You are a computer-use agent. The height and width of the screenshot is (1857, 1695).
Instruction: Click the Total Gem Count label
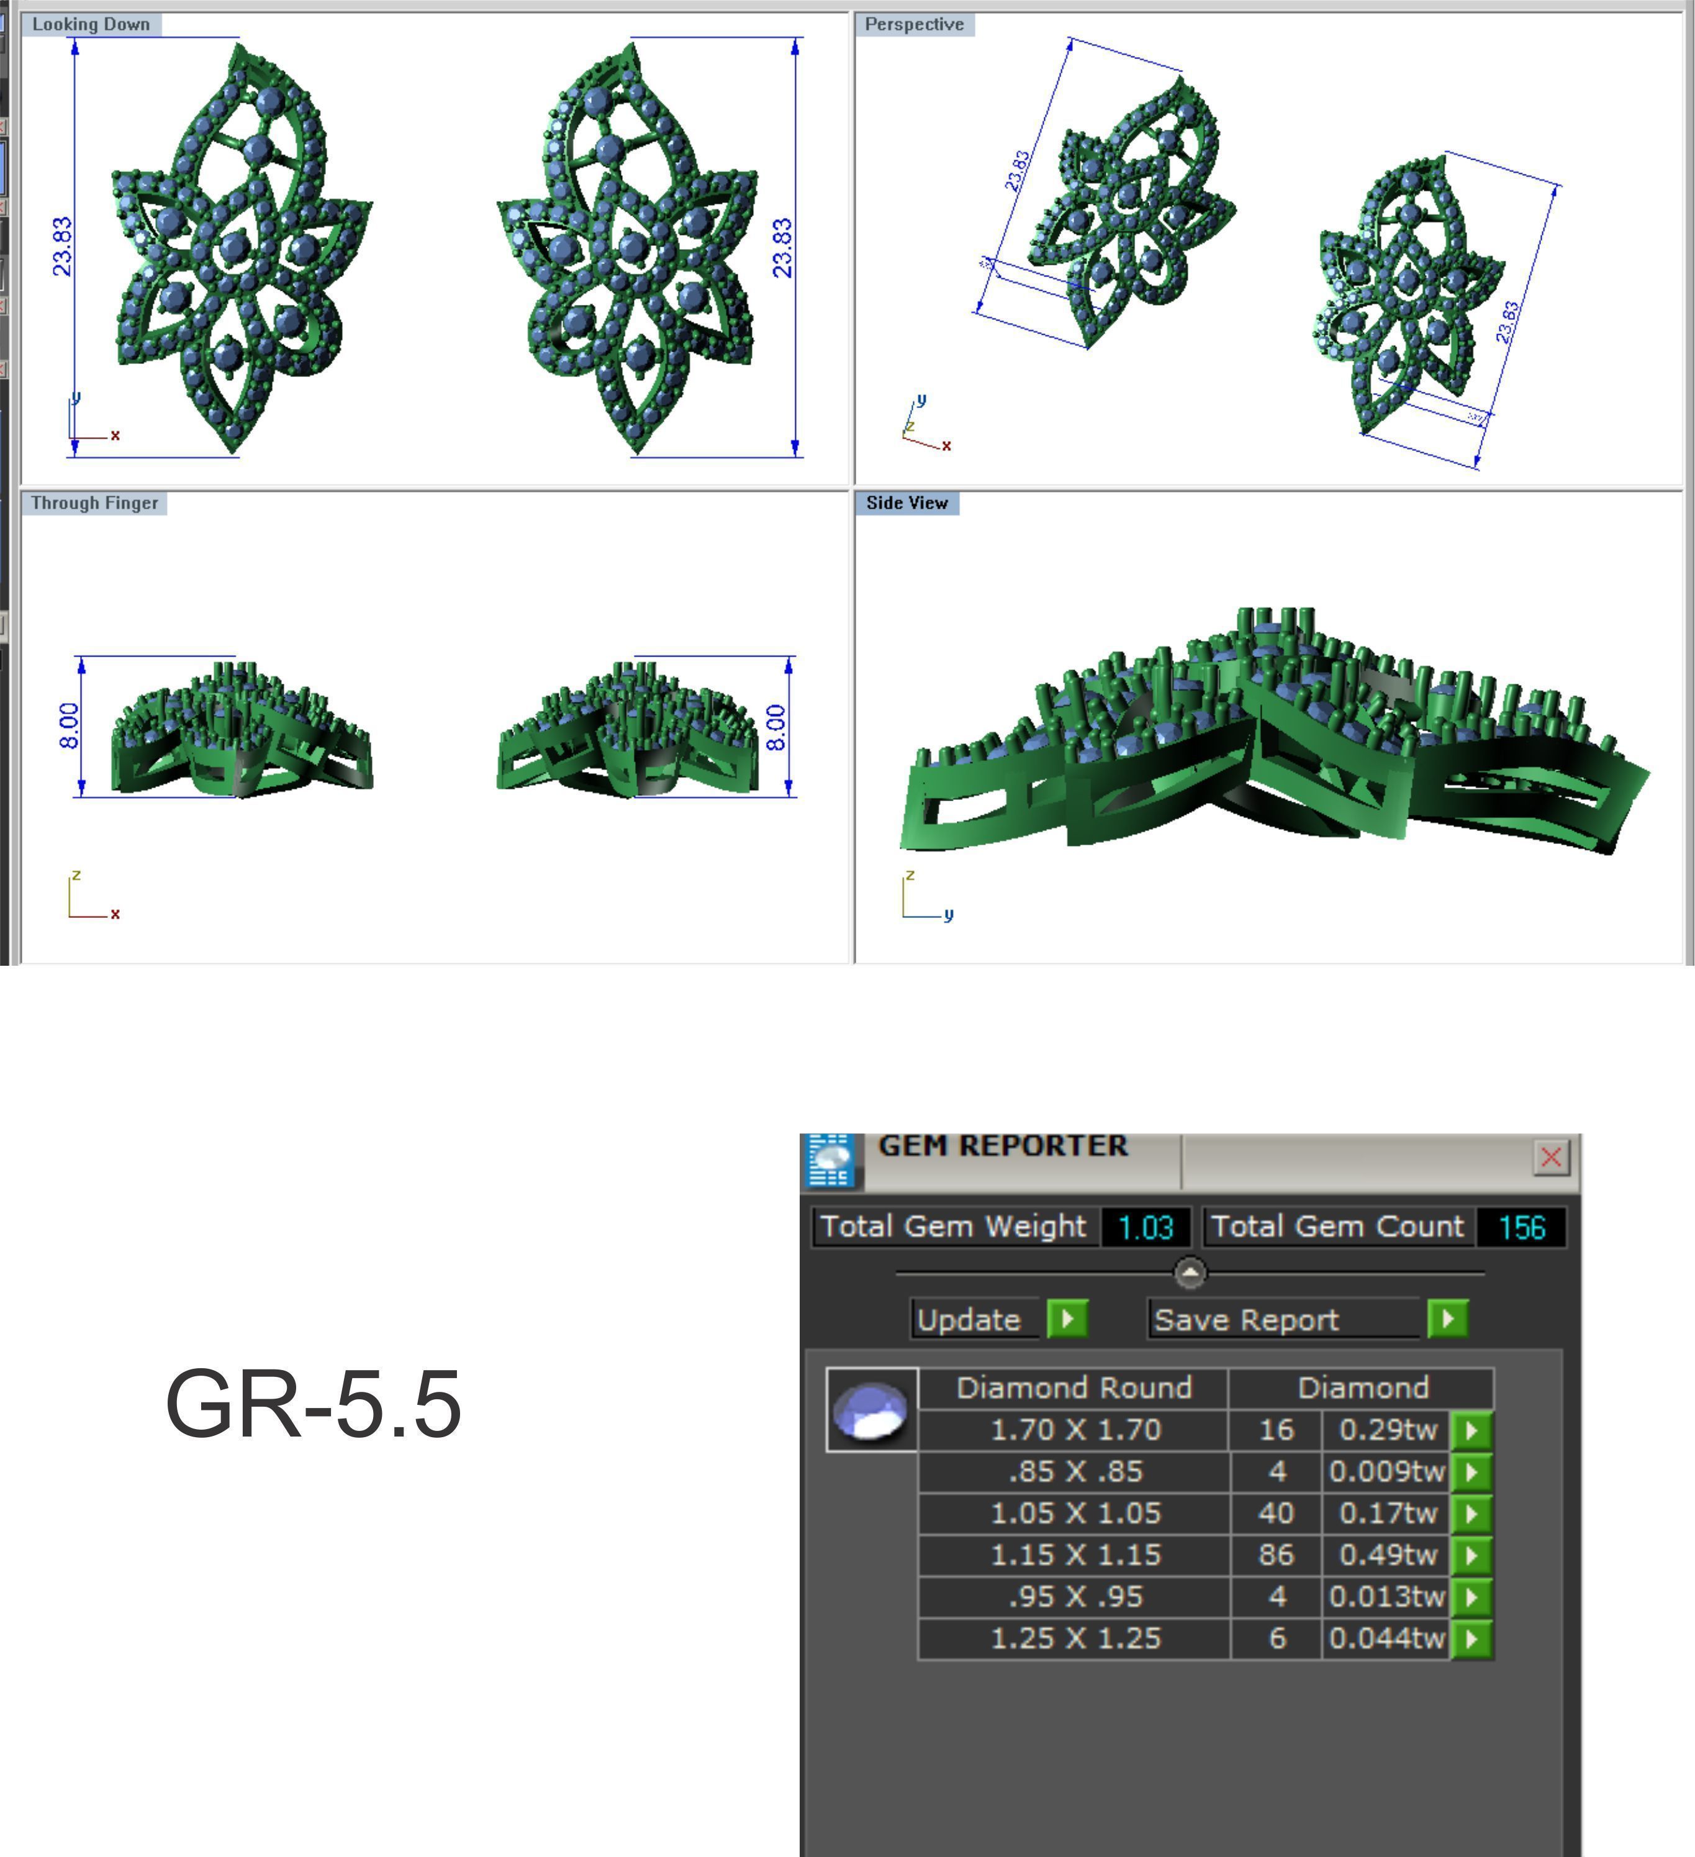pyautogui.click(x=1338, y=1227)
